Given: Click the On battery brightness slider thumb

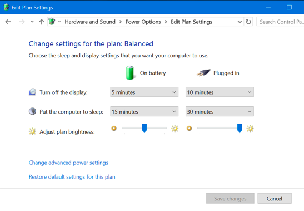Looking at the screenshot, I should [x=144, y=128].
